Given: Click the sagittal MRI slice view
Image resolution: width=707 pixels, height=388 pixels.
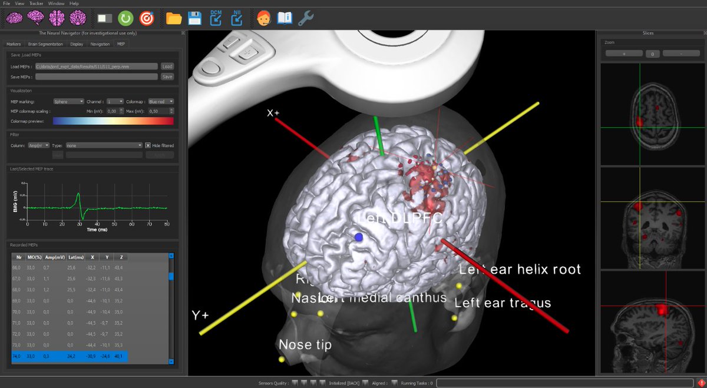Looking at the screenshot, I should [653, 321].
